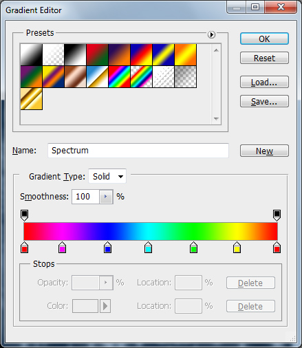Click the Load... button
The height and width of the screenshot is (348, 302).
[x=264, y=82]
